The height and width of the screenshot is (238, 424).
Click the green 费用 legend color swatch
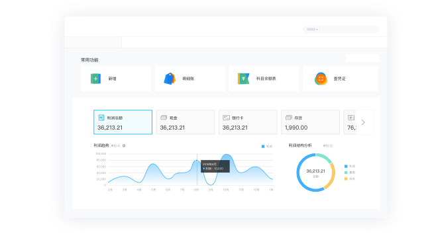click(346, 173)
